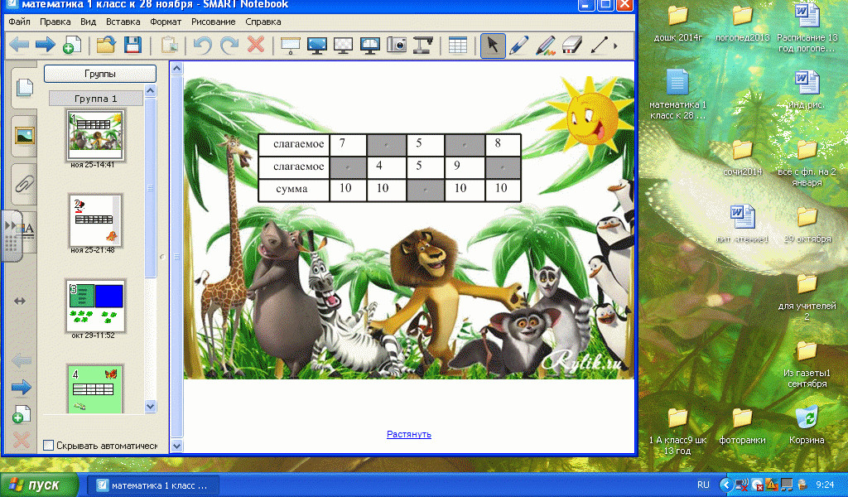Open the Правка menu
The image size is (848, 497).
coord(55,22)
